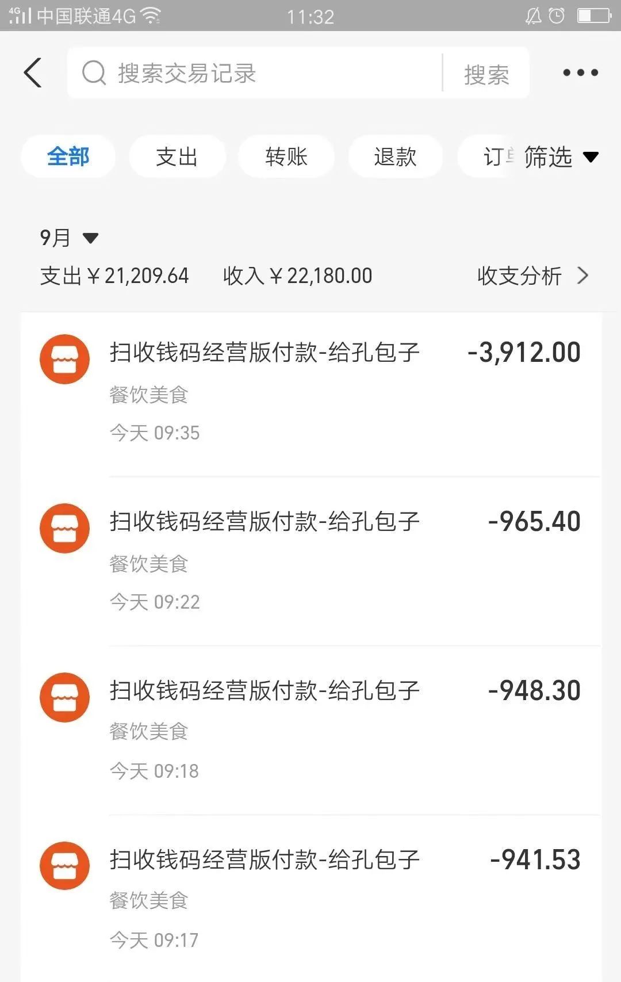Viewport: 621px width, 982px height.
Task: Tap merchant icon of the -3,912.00 payment
Action: (x=64, y=359)
